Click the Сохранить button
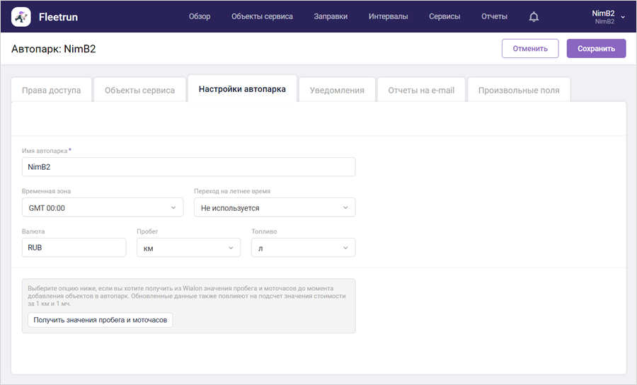Image resolution: width=637 pixels, height=385 pixels. 596,49
